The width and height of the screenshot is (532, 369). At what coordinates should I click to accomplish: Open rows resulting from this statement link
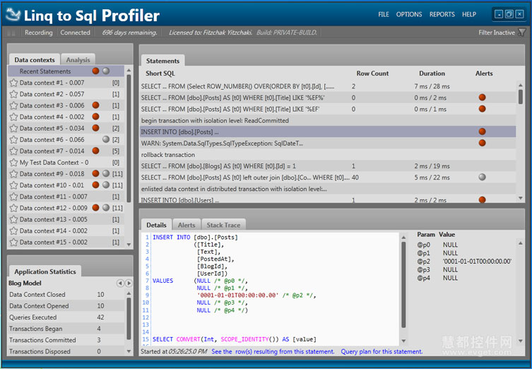tap(273, 352)
